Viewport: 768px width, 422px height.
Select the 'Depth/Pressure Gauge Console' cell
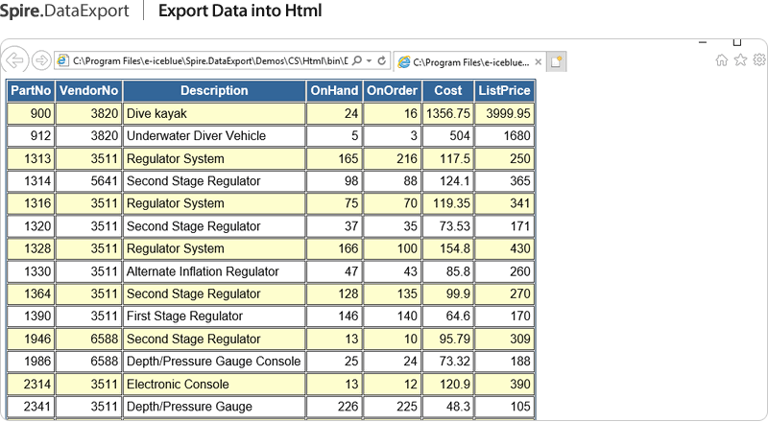tap(214, 362)
